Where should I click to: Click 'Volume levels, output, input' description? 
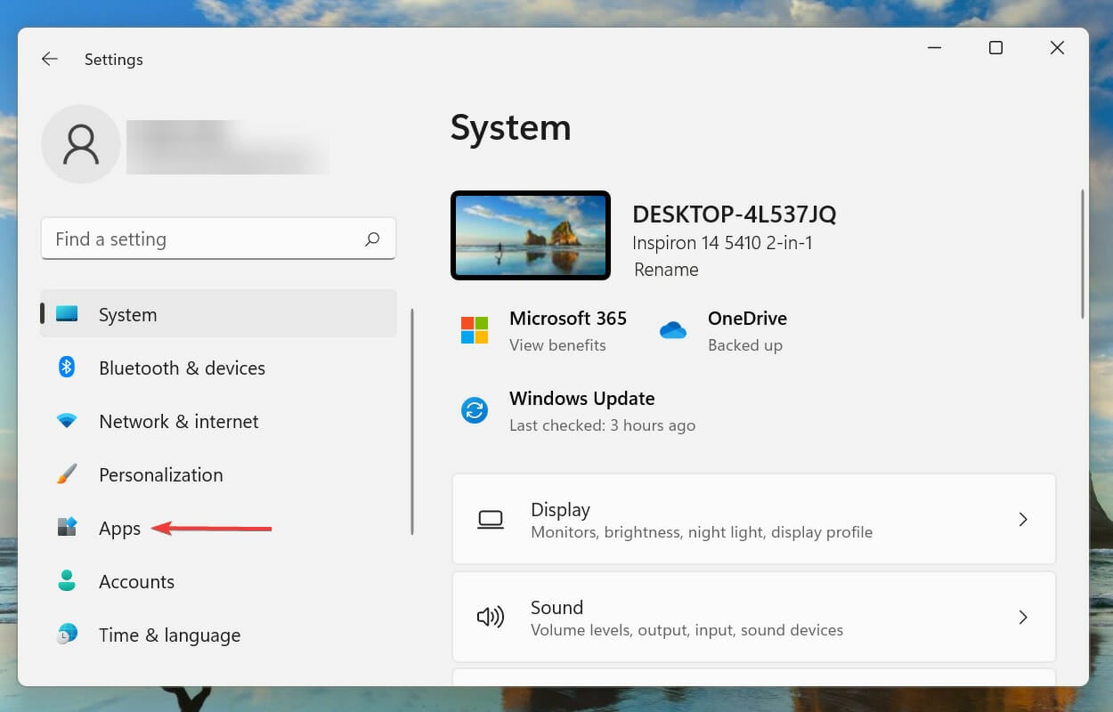coord(686,630)
